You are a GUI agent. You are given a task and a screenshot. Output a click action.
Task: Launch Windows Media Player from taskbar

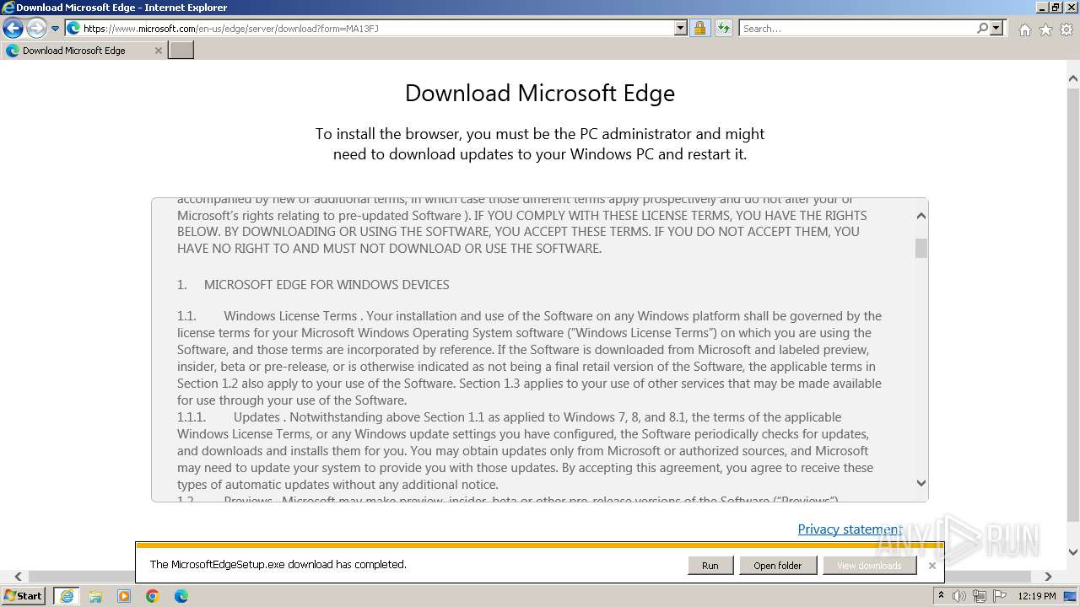pyautogui.click(x=124, y=596)
